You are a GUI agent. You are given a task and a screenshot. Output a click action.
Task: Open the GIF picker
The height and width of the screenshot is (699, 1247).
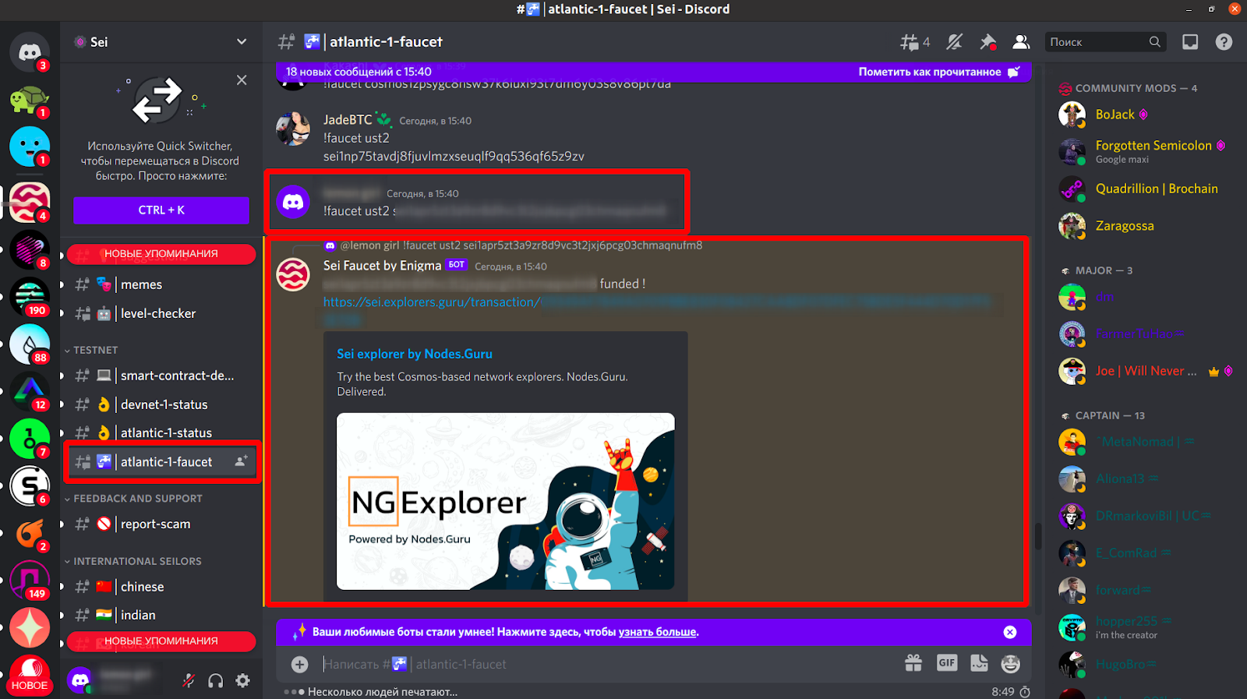pos(947,663)
